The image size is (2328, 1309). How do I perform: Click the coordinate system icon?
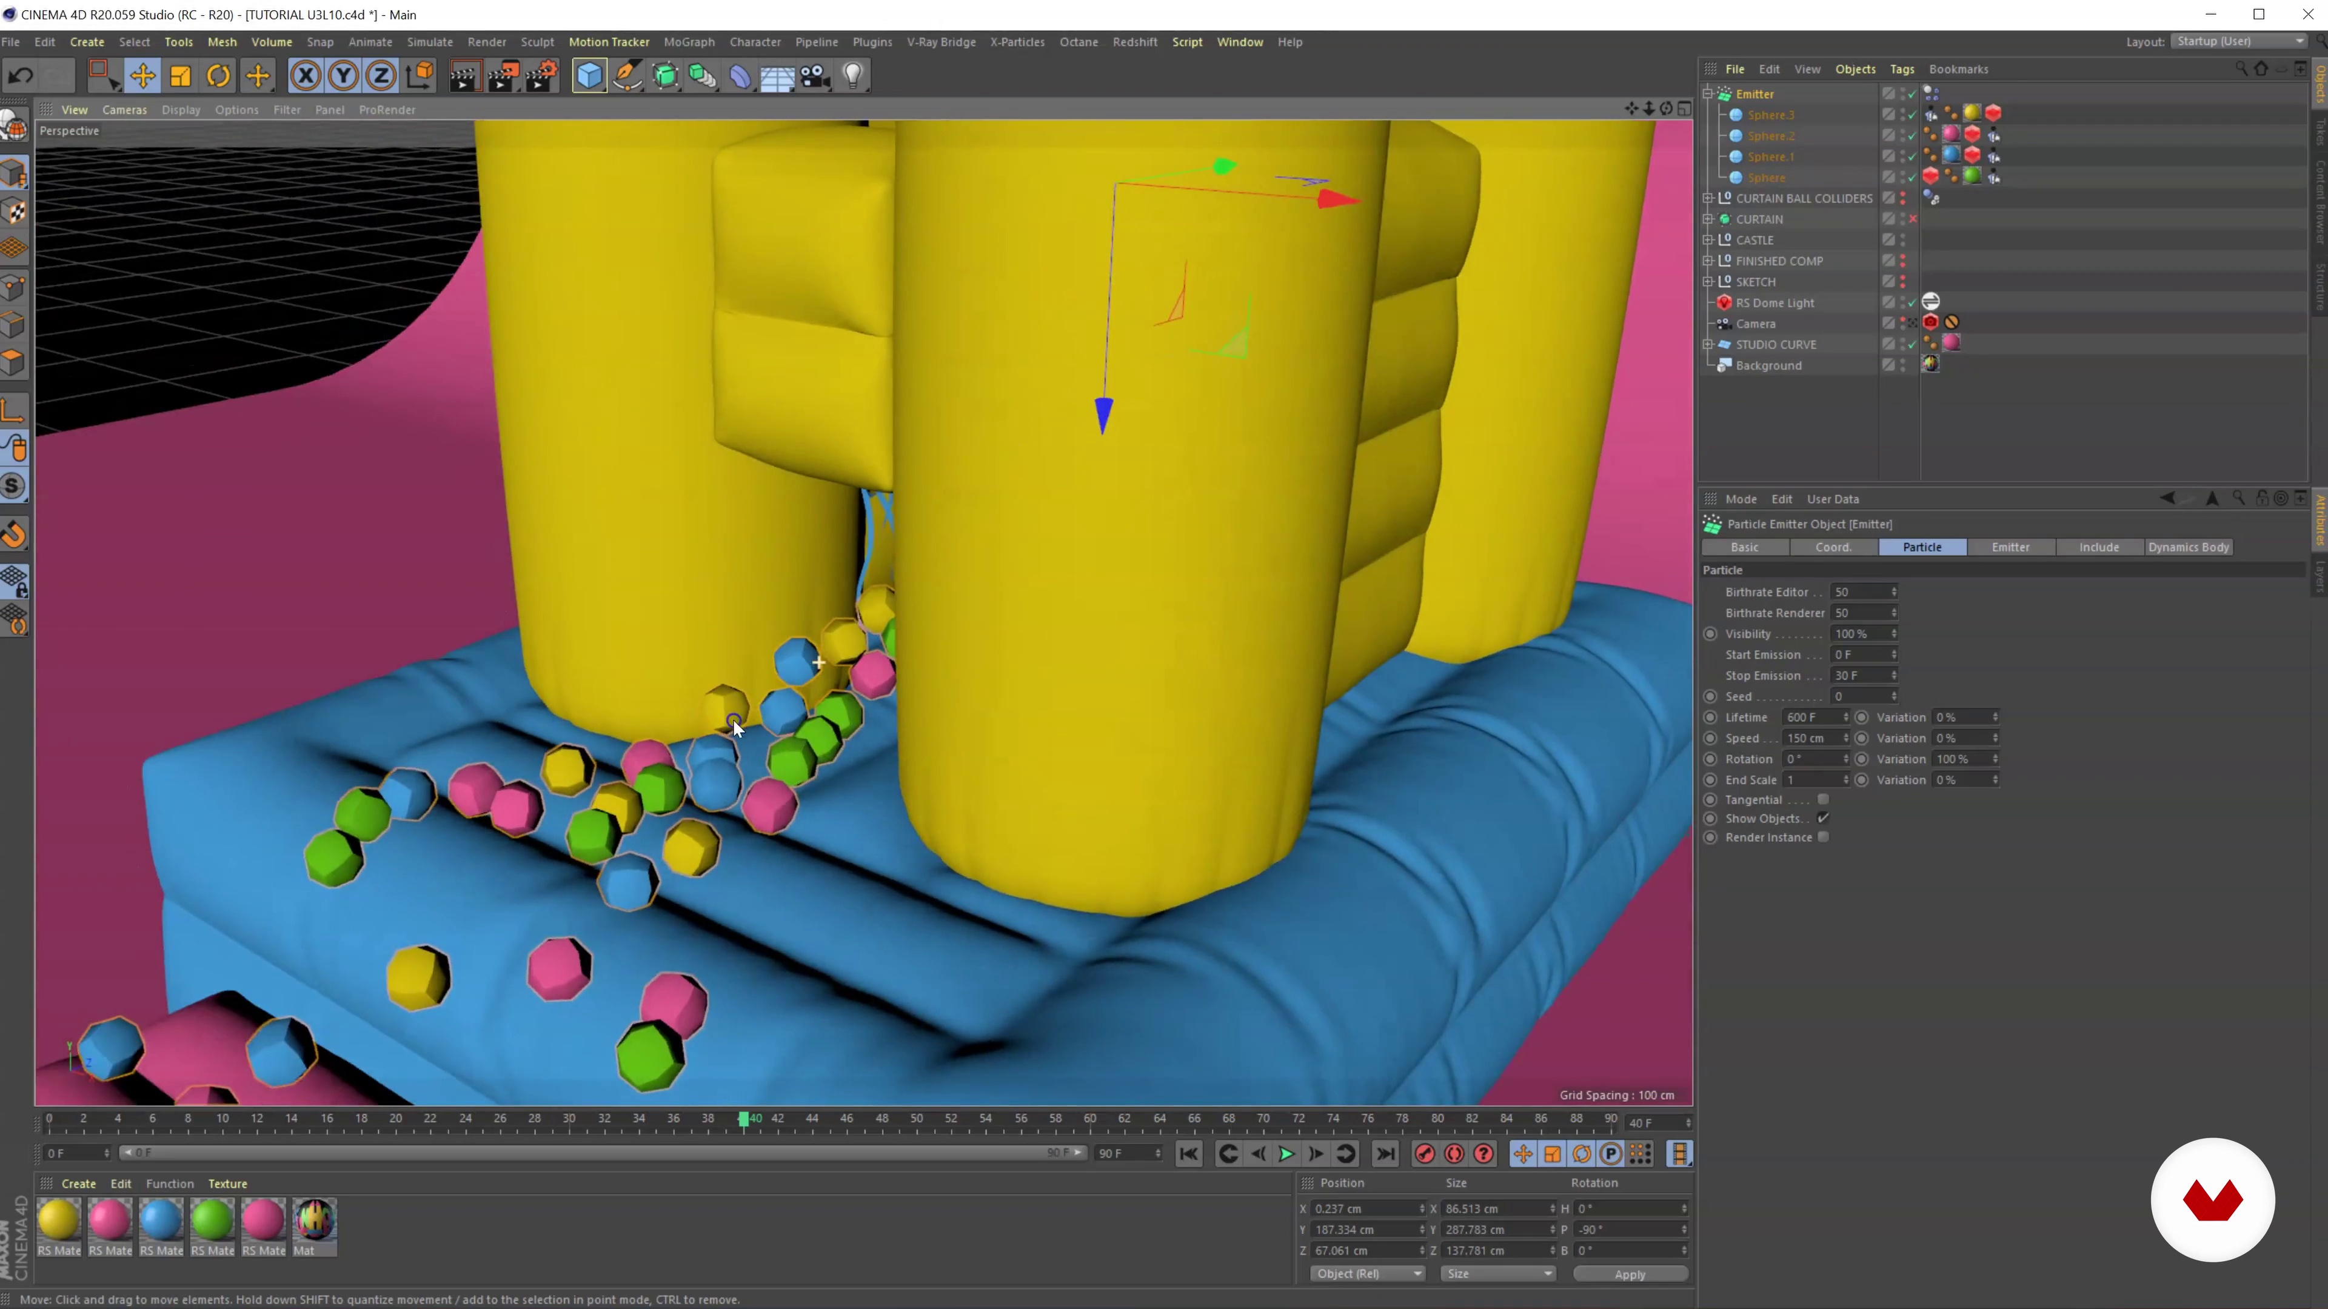pos(420,76)
